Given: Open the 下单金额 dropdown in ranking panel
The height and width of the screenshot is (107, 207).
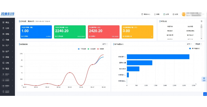Looking at the screenshot, I should pyautogui.click(x=197, y=44).
